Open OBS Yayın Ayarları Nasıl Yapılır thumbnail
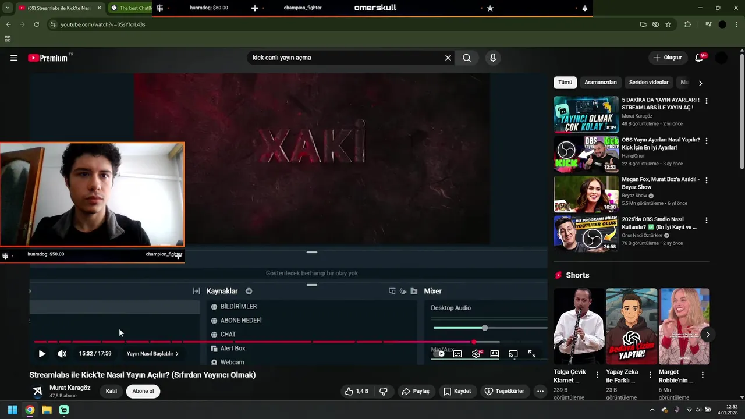 pyautogui.click(x=586, y=154)
